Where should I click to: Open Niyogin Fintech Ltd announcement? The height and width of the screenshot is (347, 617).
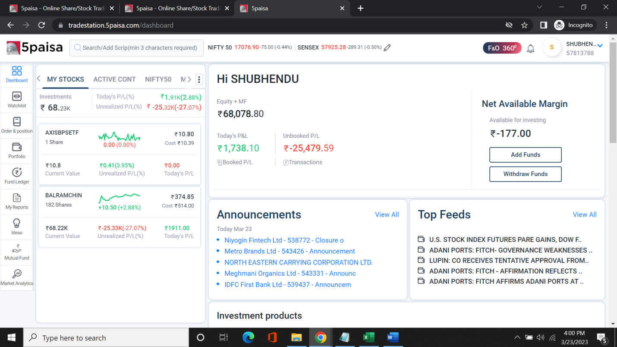(284, 240)
